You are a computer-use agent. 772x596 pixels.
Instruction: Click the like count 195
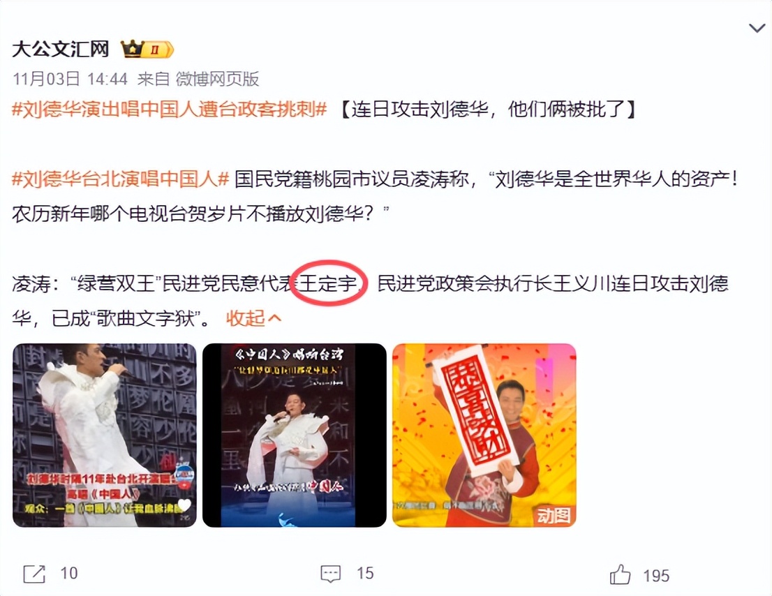(x=656, y=576)
